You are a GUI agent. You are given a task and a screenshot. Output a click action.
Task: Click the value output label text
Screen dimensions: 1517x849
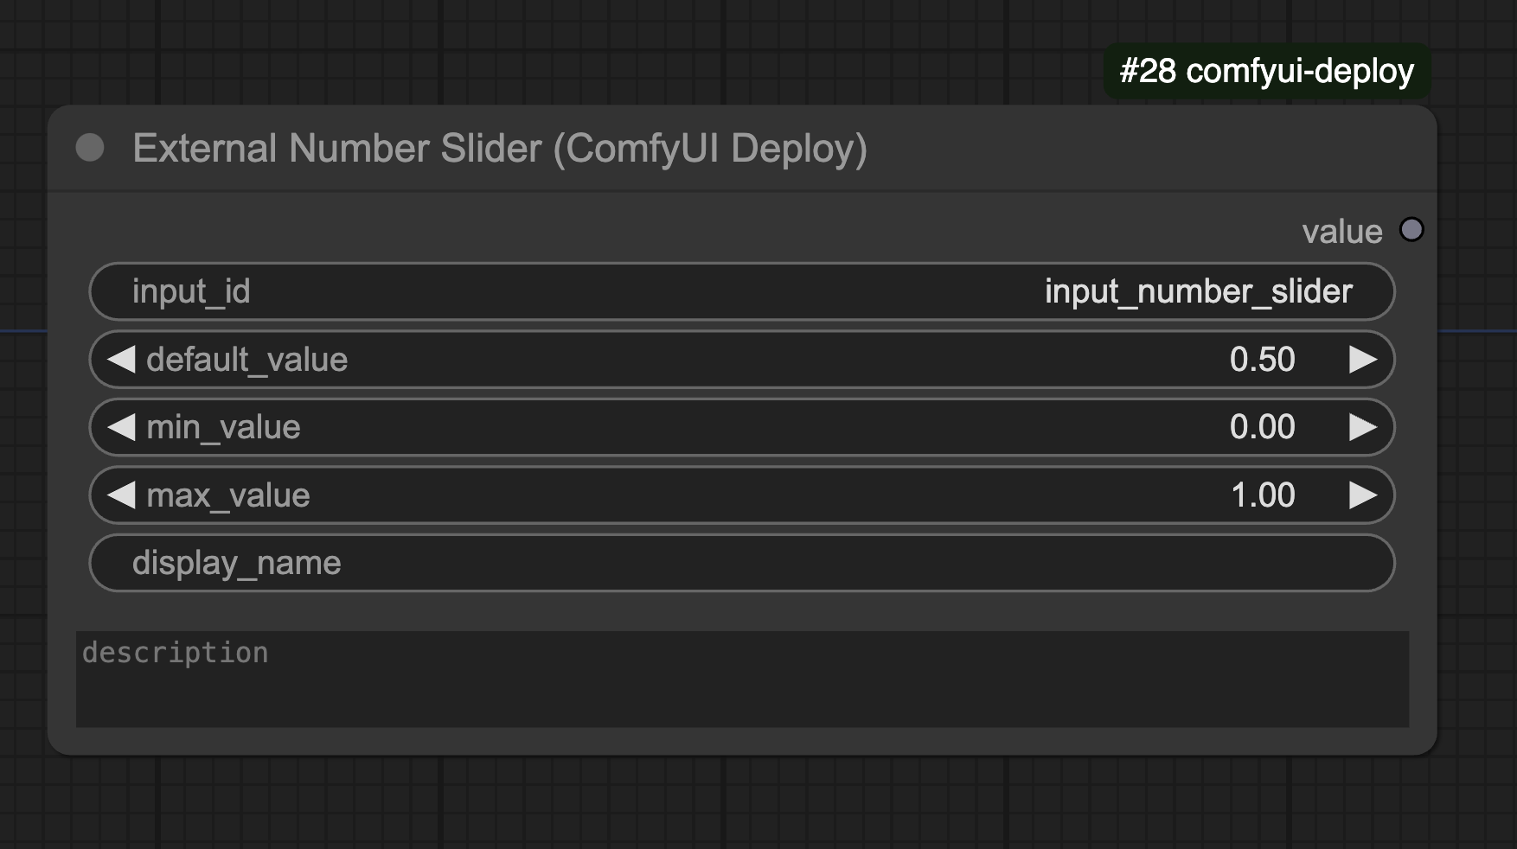tap(1342, 230)
